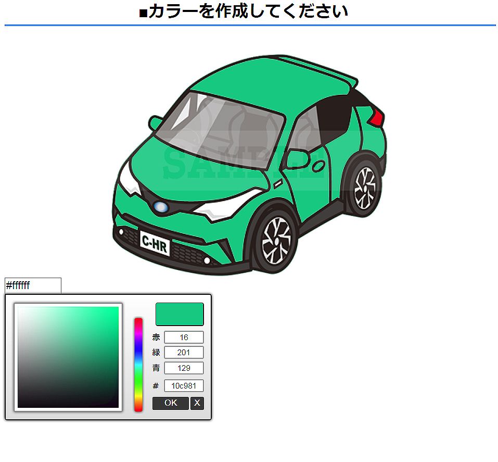This screenshot has height=462, width=498.
Task: Click the car's rear wheel
Action: [x=365, y=188]
